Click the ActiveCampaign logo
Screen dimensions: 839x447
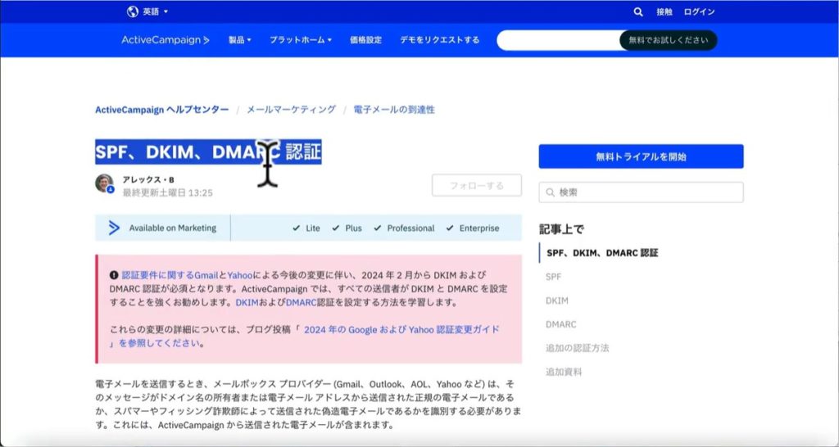tap(166, 39)
